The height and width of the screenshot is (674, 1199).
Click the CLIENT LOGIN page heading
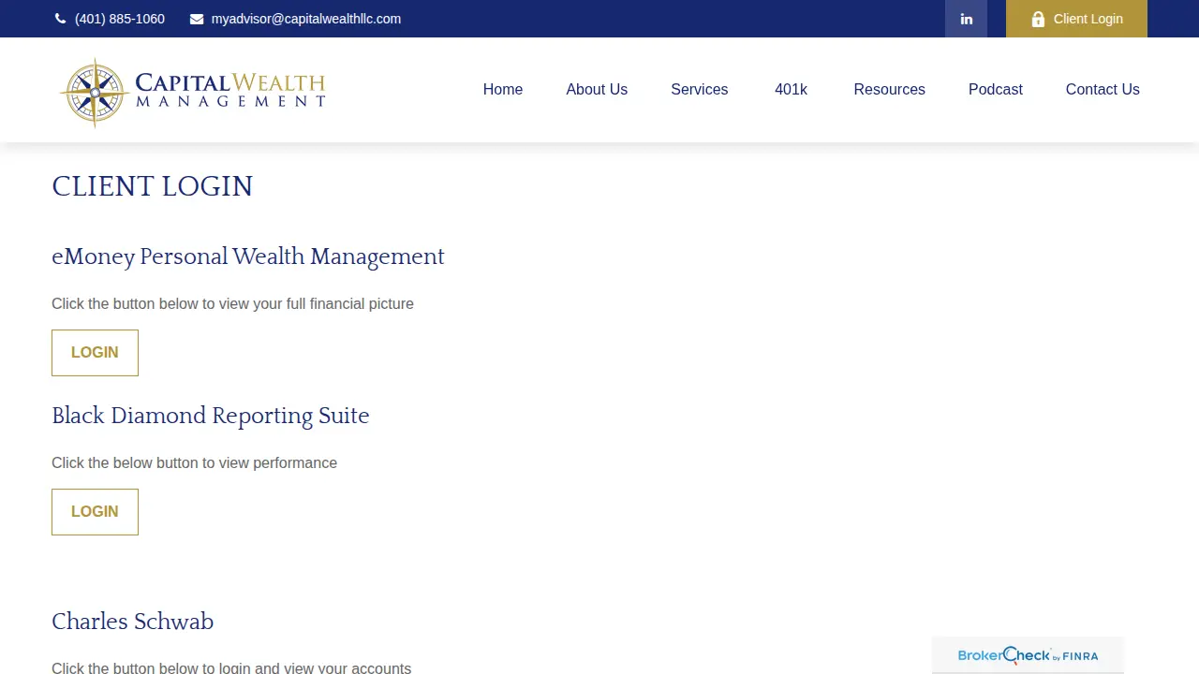point(152,186)
